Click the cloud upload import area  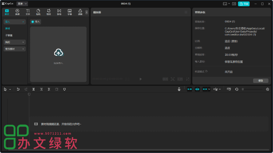pos(58,54)
